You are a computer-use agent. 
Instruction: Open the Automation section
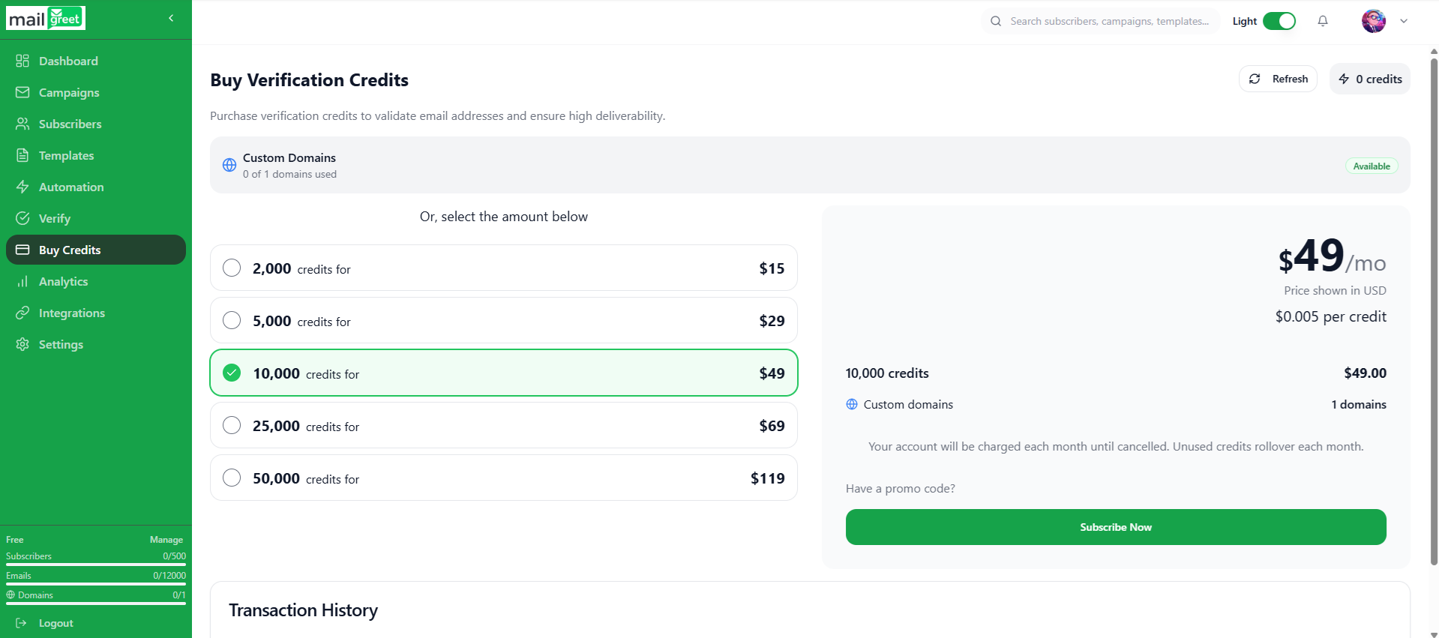click(x=71, y=187)
